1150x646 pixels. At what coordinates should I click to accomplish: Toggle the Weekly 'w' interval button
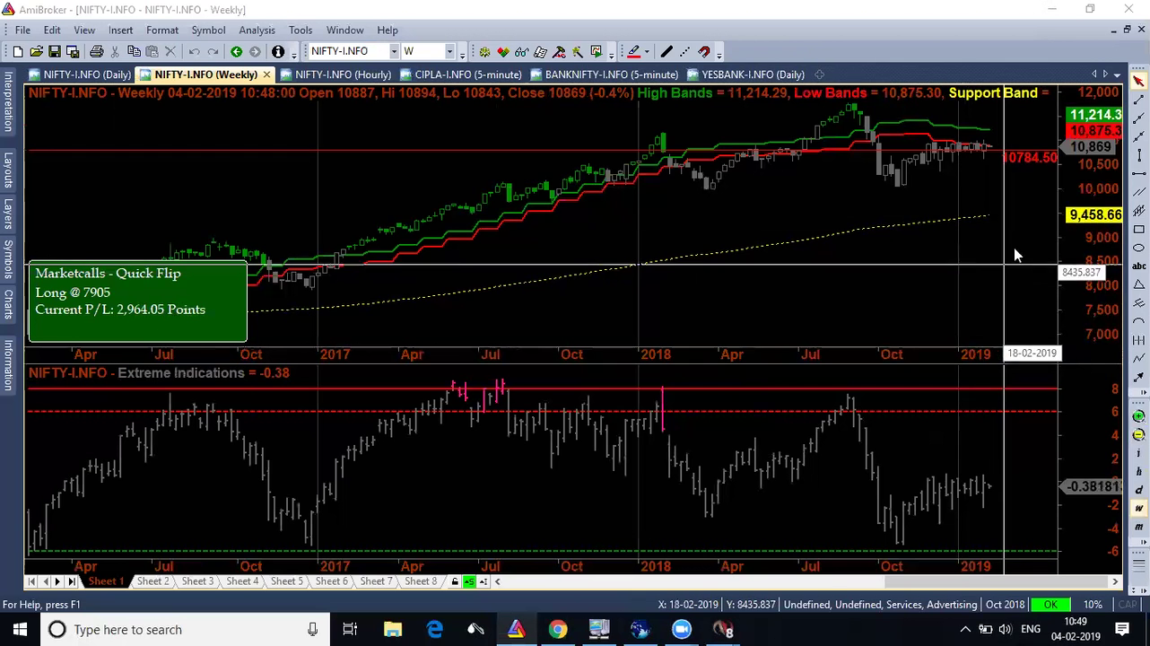point(1138,508)
